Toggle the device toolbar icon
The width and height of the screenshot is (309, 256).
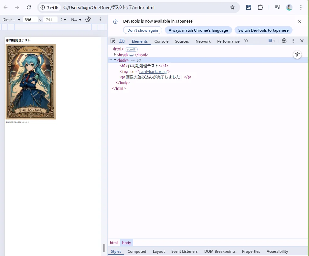click(122, 41)
